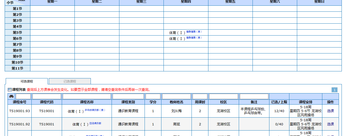347x136 pixels.
Task: Click 选课 for course TS19001.93
Action: (x=330, y=111)
